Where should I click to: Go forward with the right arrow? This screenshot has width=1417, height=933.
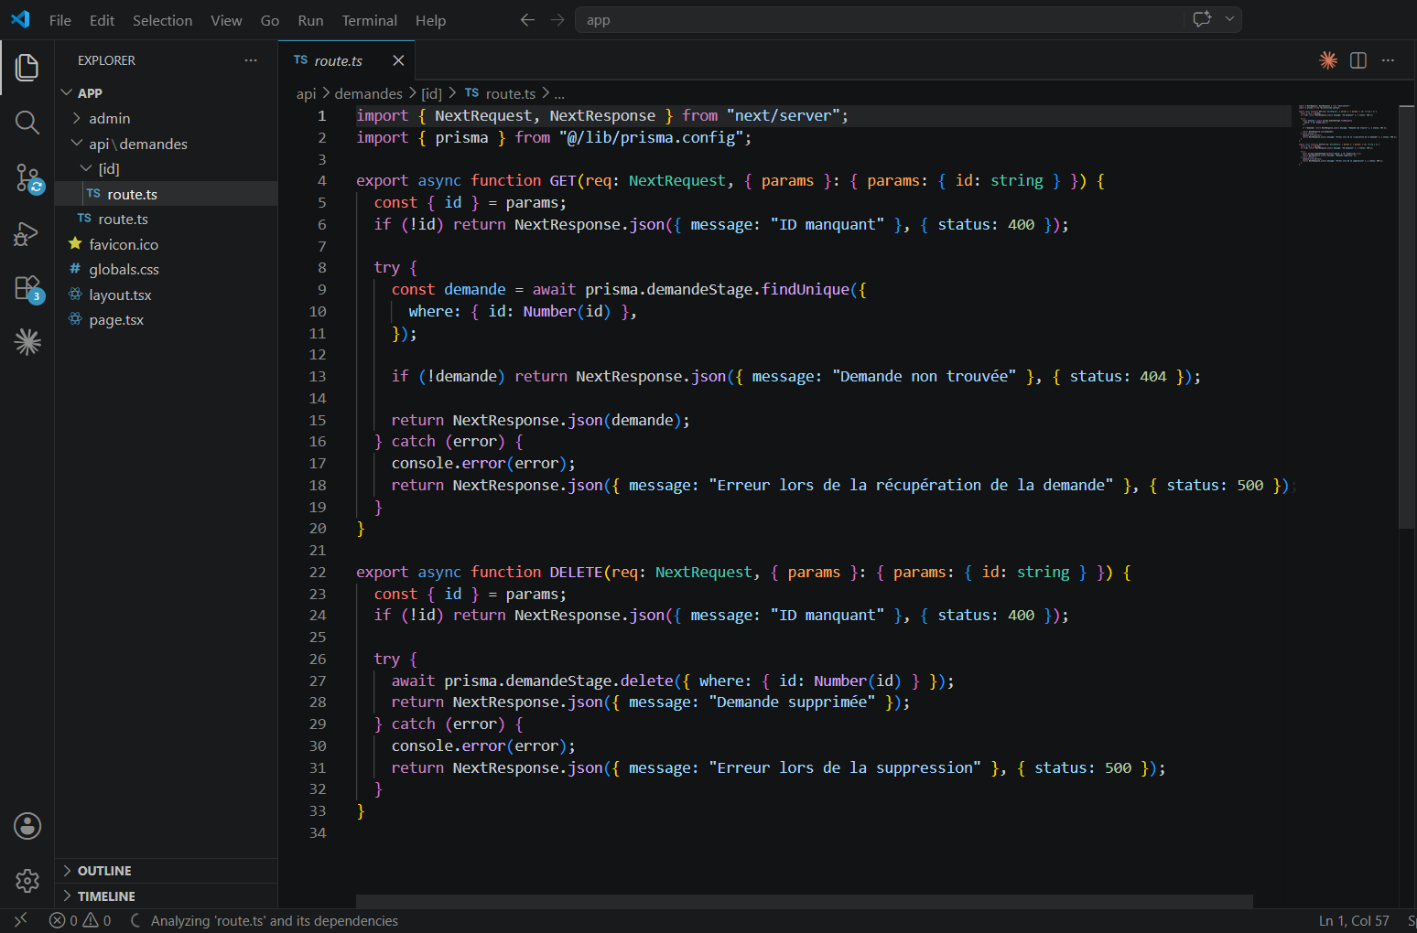click(557, 19)
